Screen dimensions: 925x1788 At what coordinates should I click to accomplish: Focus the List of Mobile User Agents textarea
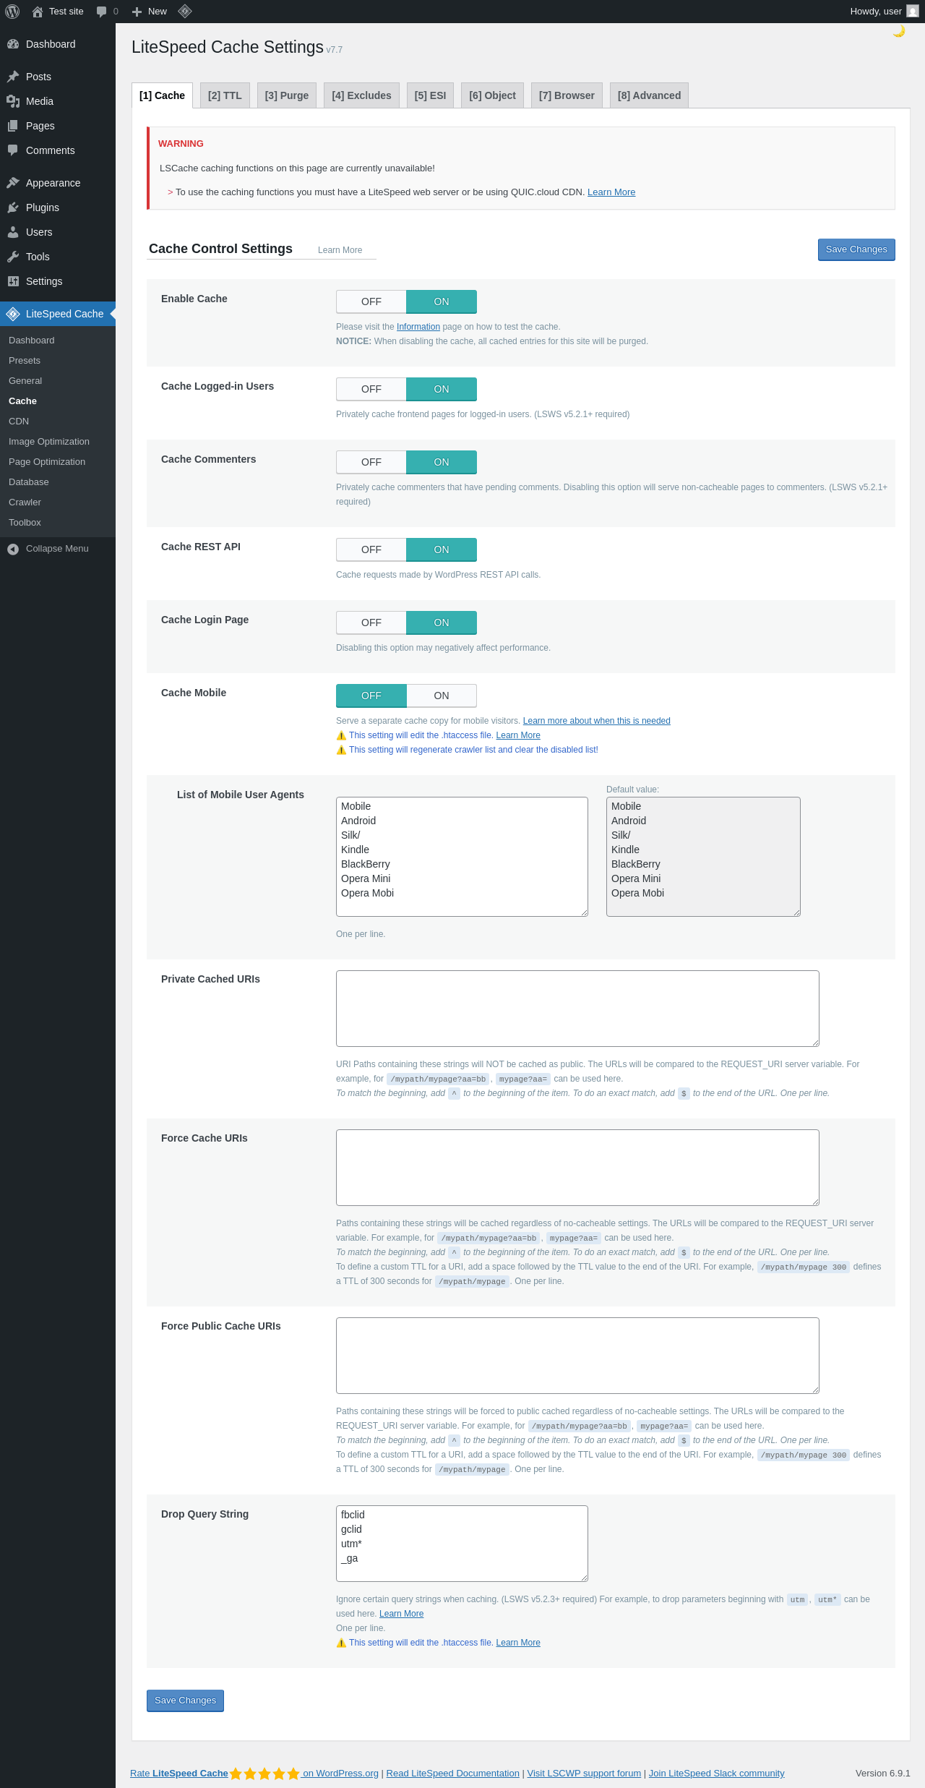pos(462,857)
